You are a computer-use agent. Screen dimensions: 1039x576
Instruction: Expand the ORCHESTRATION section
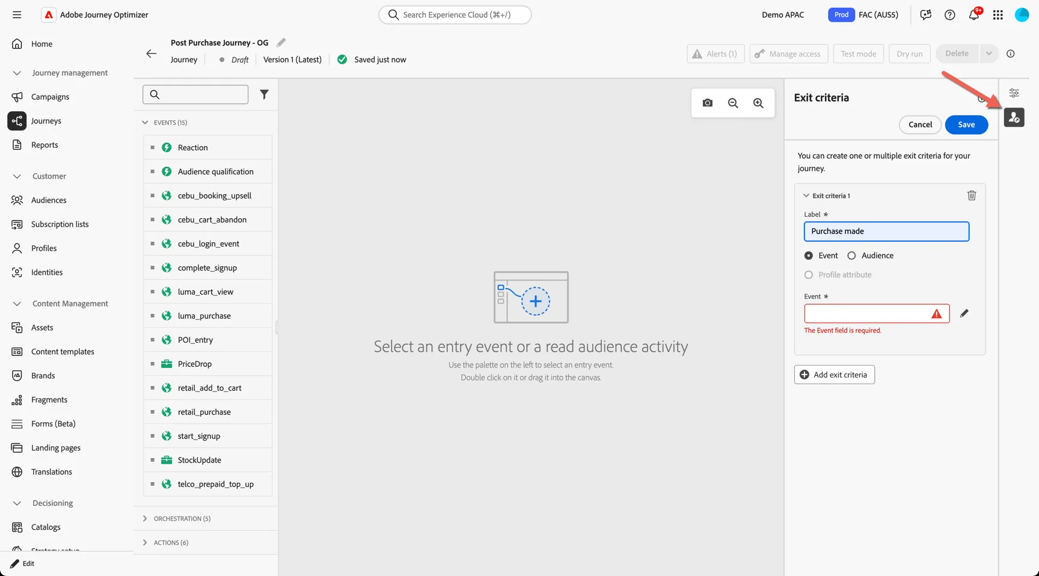click(x=145, y=518)
